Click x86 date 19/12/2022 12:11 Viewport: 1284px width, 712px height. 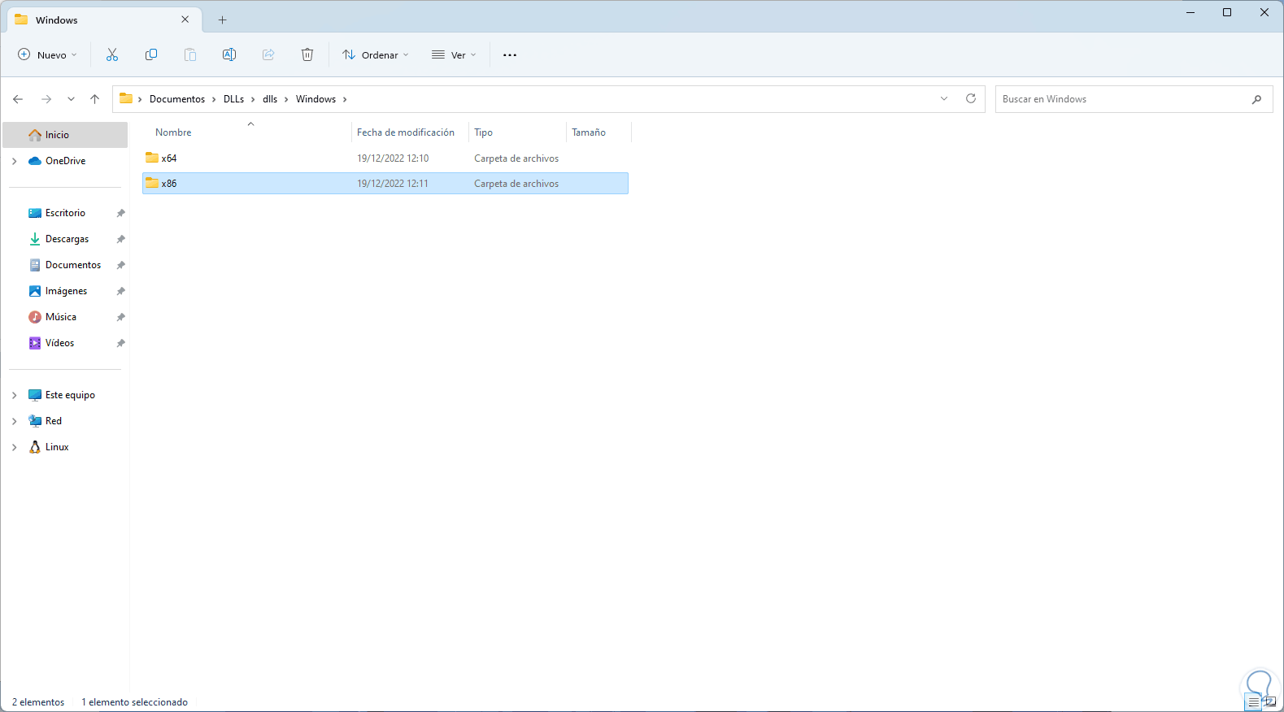[x=393, y=184]
